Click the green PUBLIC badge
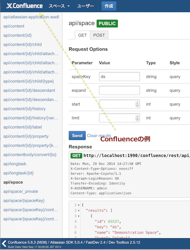 pyautogui.click(x=107, y=24)
